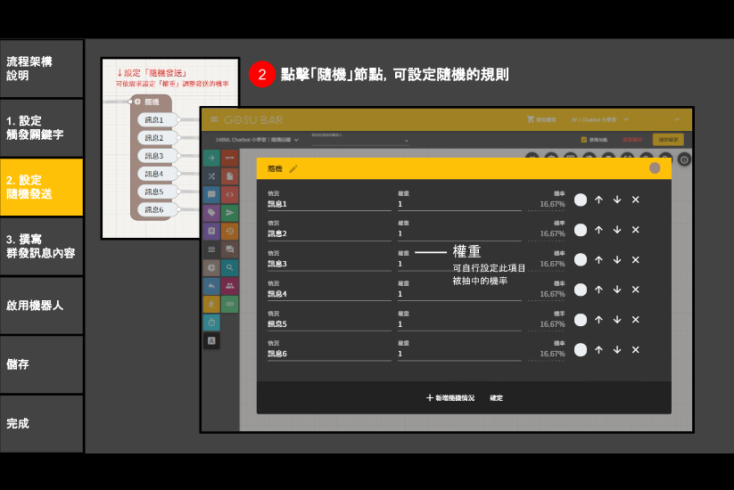
Task: Move 訊息6 row up
Action: [x=598, y=350]
